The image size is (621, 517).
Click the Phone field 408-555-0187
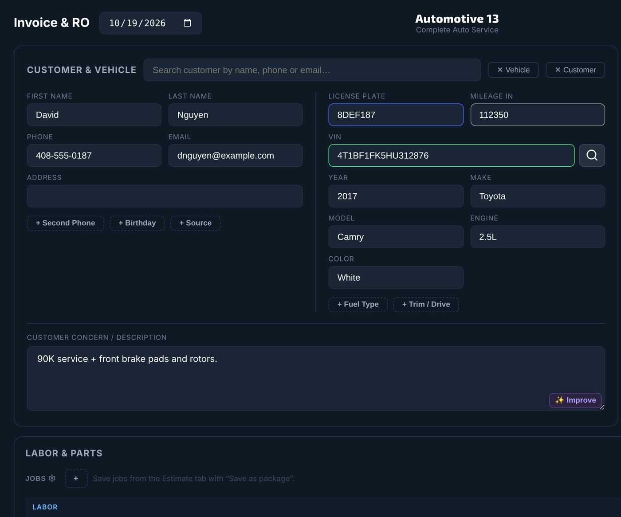point(94,156)
